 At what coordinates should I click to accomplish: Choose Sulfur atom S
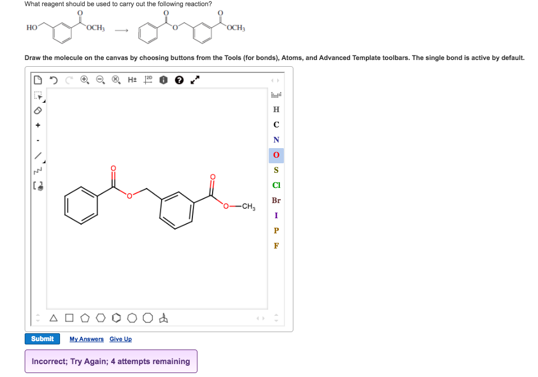[276, 170]
